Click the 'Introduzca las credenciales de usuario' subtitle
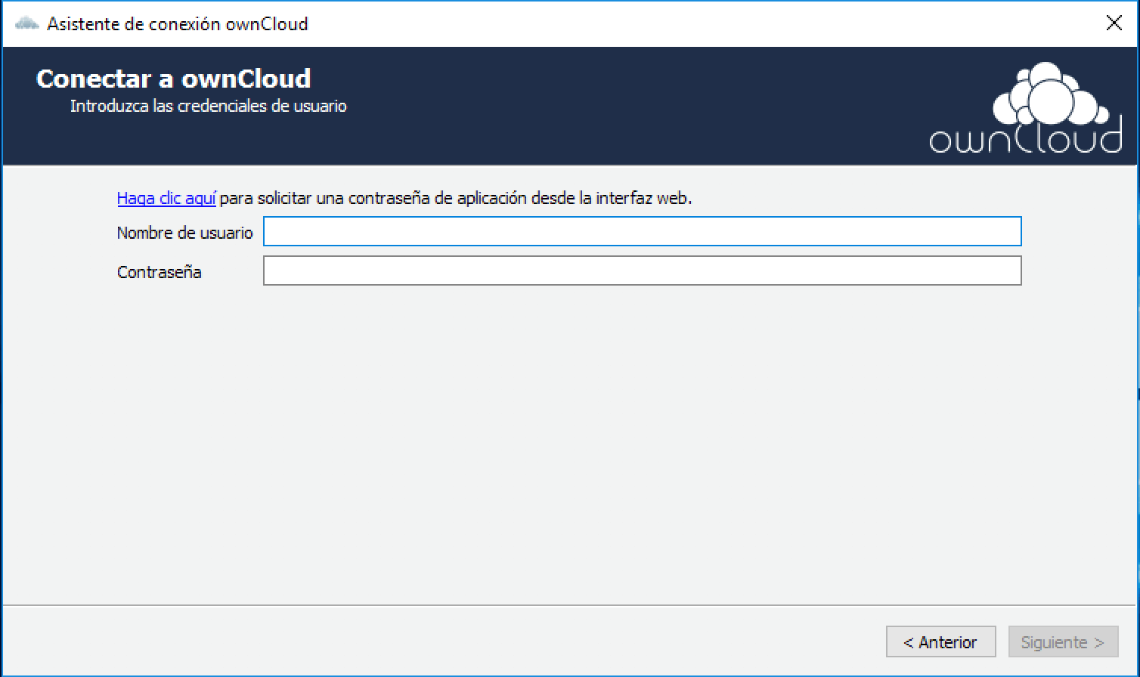1140x677 pixels. pos(208,107)
